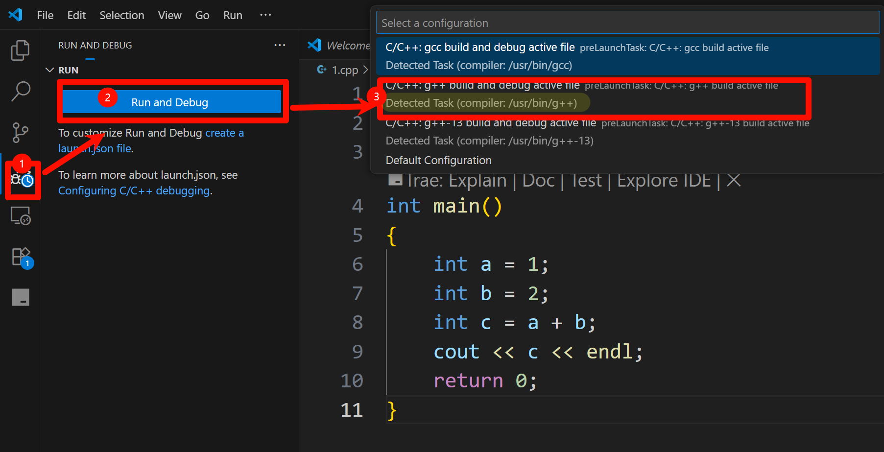
Task: Click the create a launch.json file link
Action: pyautogui.click(x=224, y=133)
